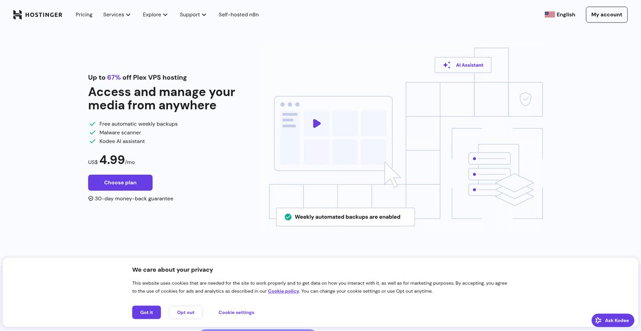The height and width of the screenshot is (331, 641).
Task: Click Malware scanner text
Action: click(120, 132)
